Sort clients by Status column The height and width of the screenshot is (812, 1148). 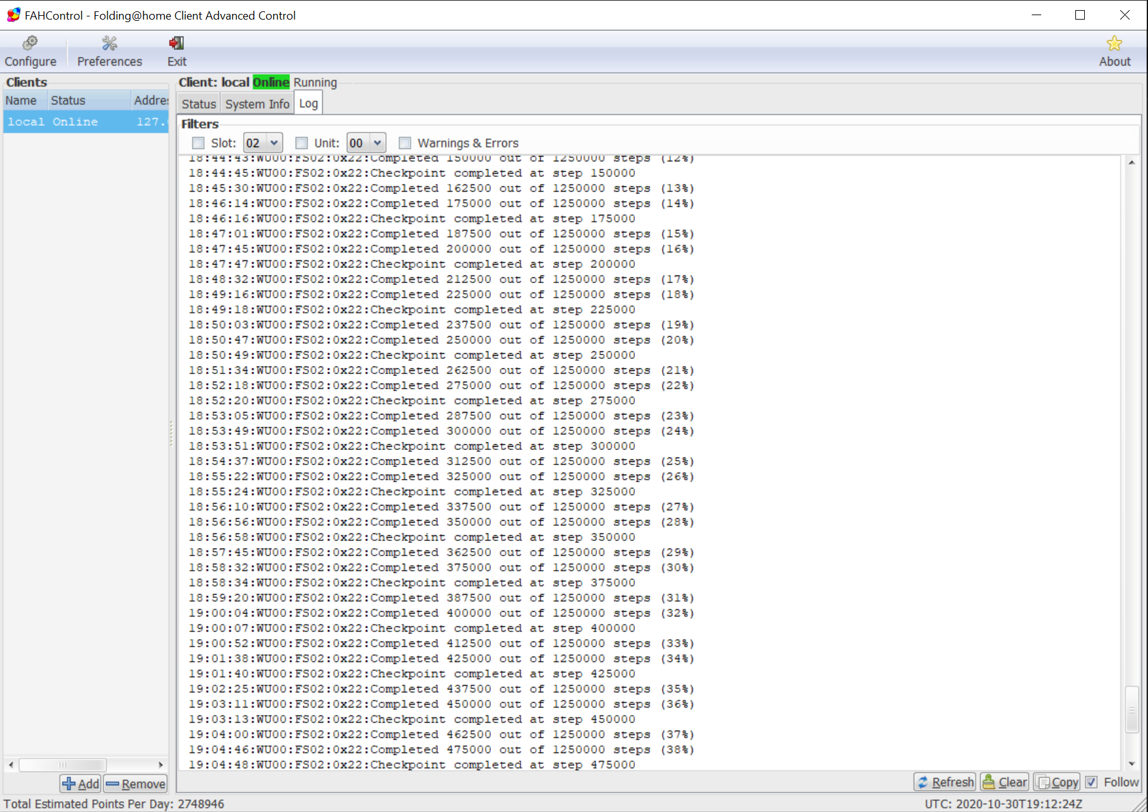[89, 100]
